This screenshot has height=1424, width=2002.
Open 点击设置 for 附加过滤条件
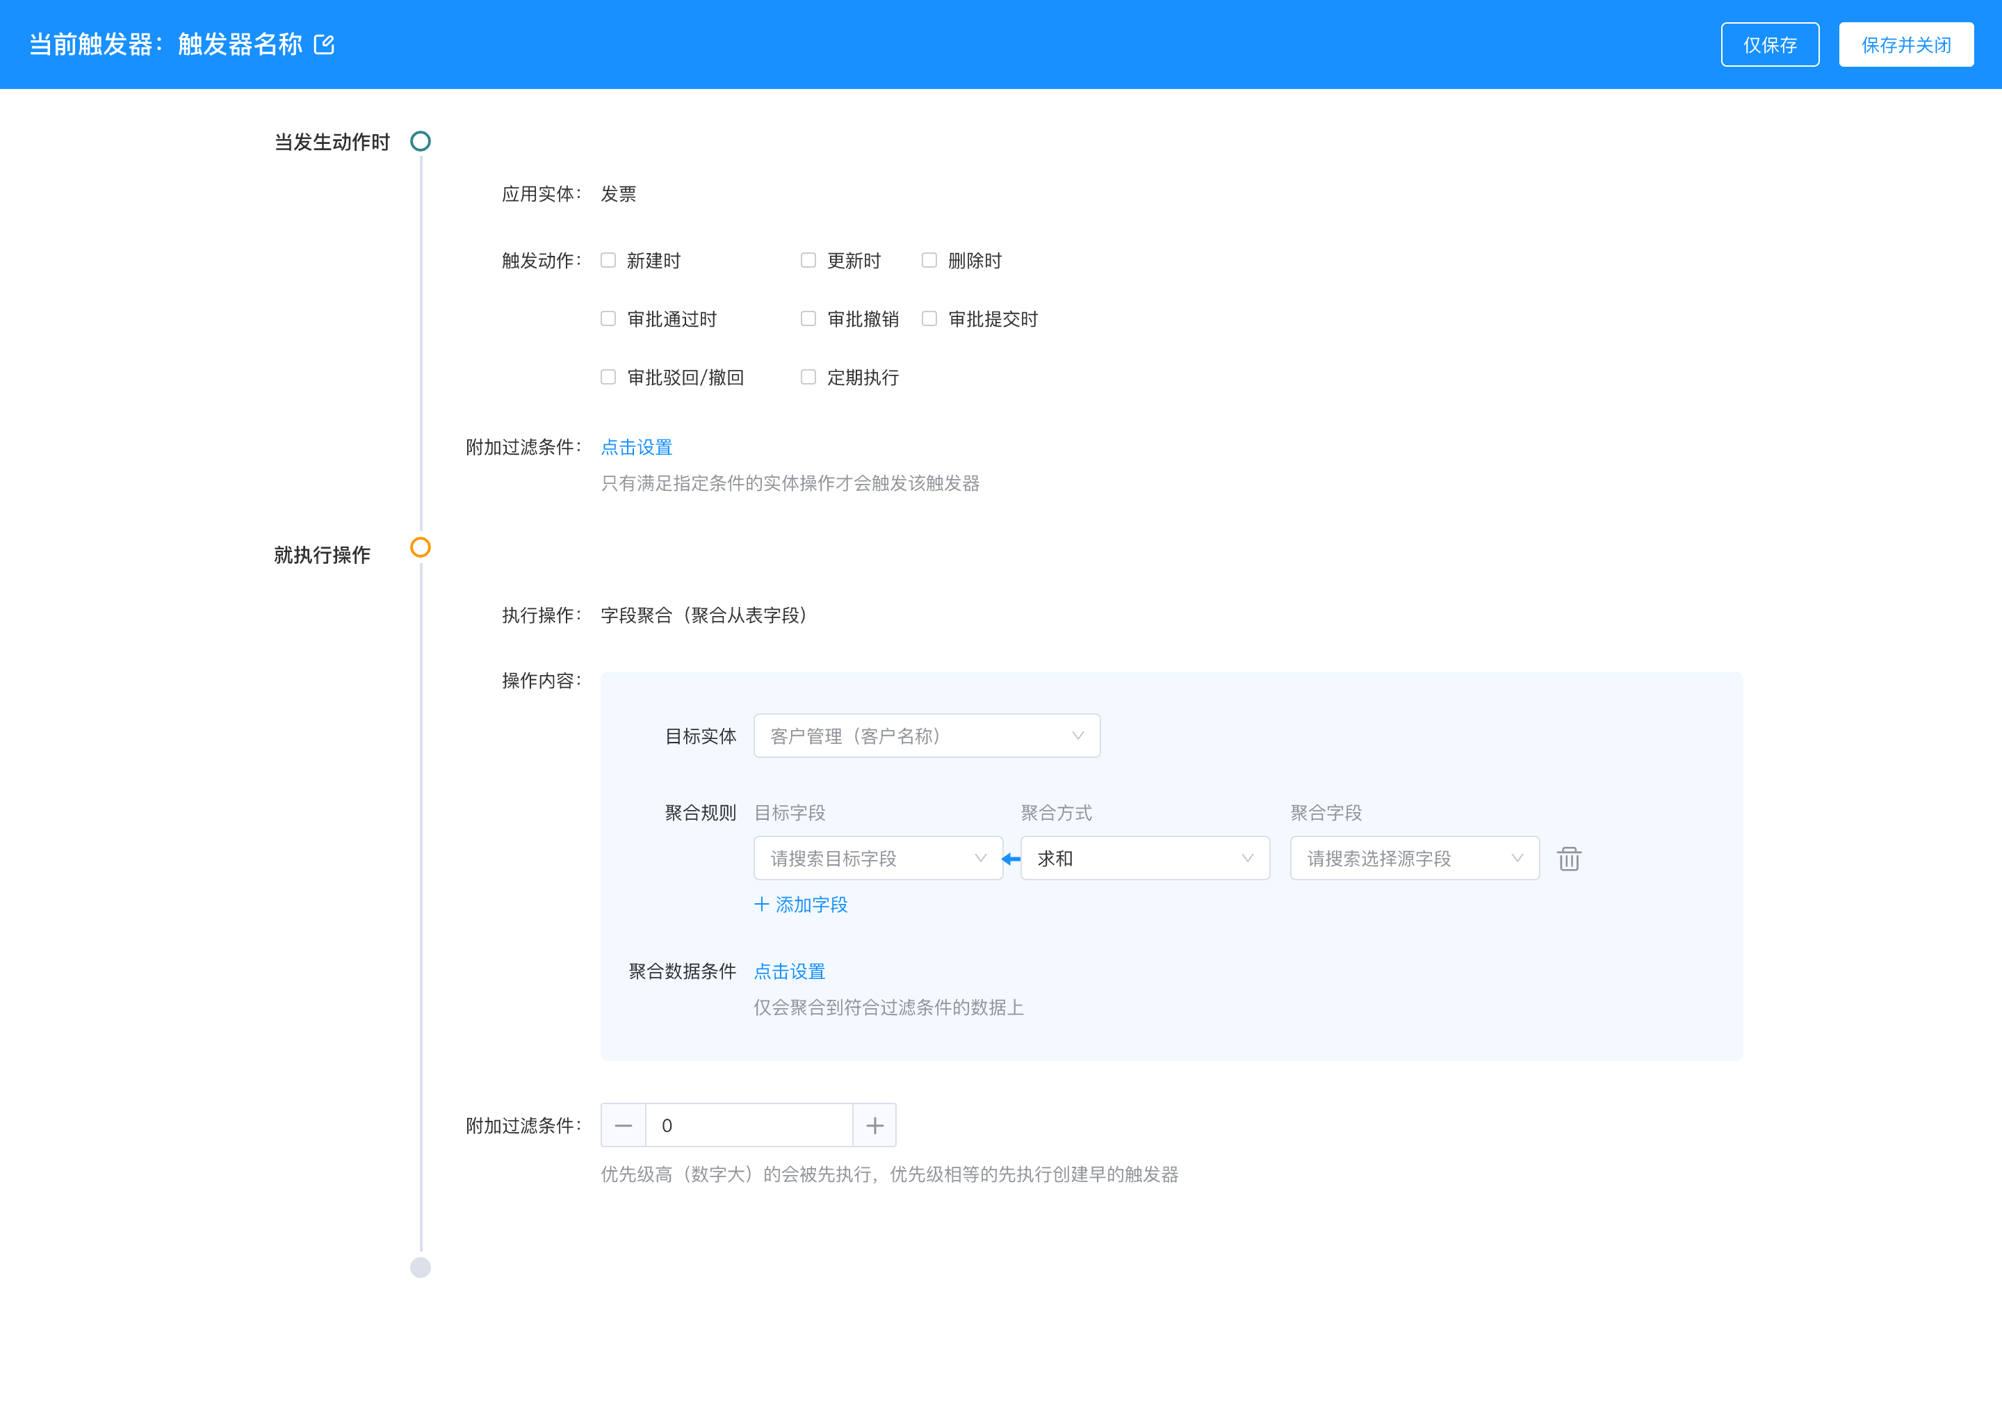tap(636, 447)
